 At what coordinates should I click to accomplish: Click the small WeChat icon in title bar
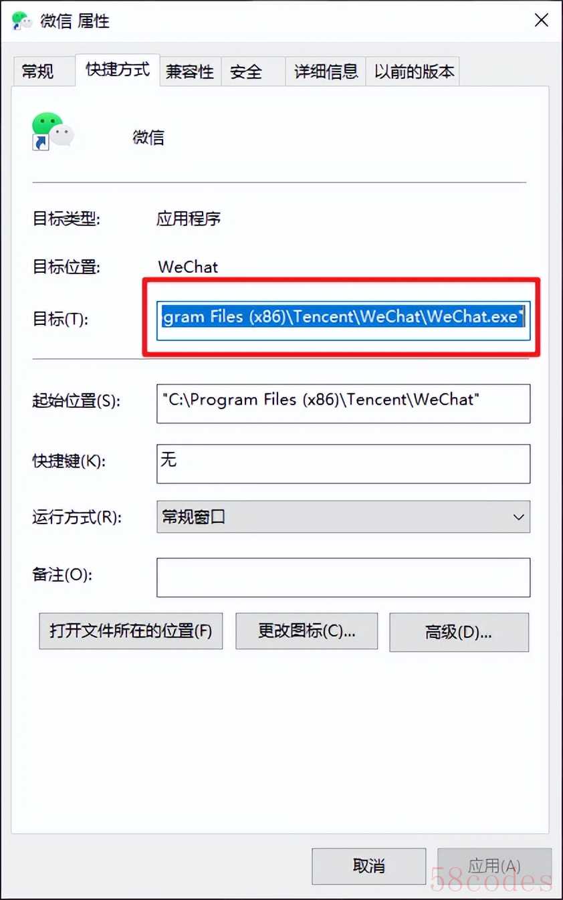pos(23,21)
